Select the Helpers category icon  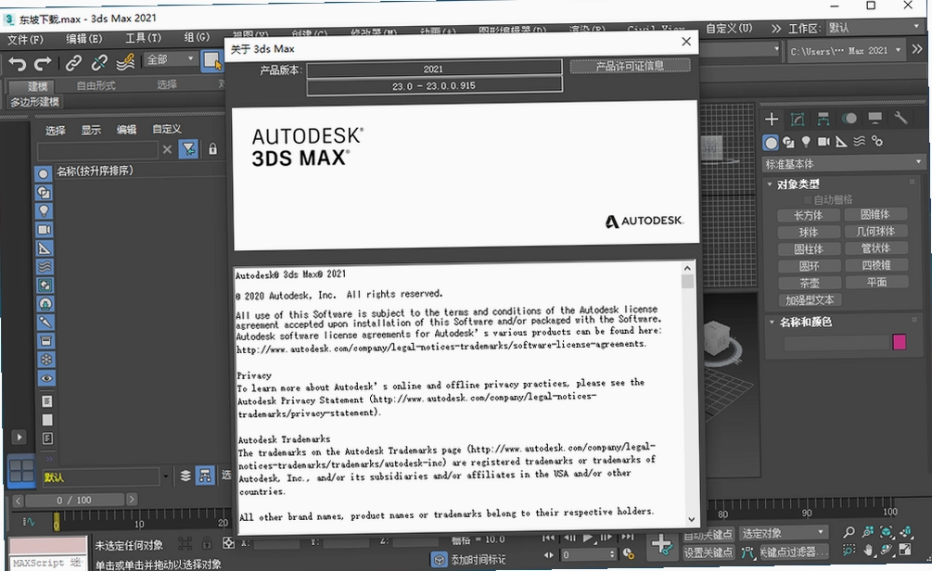click(841, 142)
